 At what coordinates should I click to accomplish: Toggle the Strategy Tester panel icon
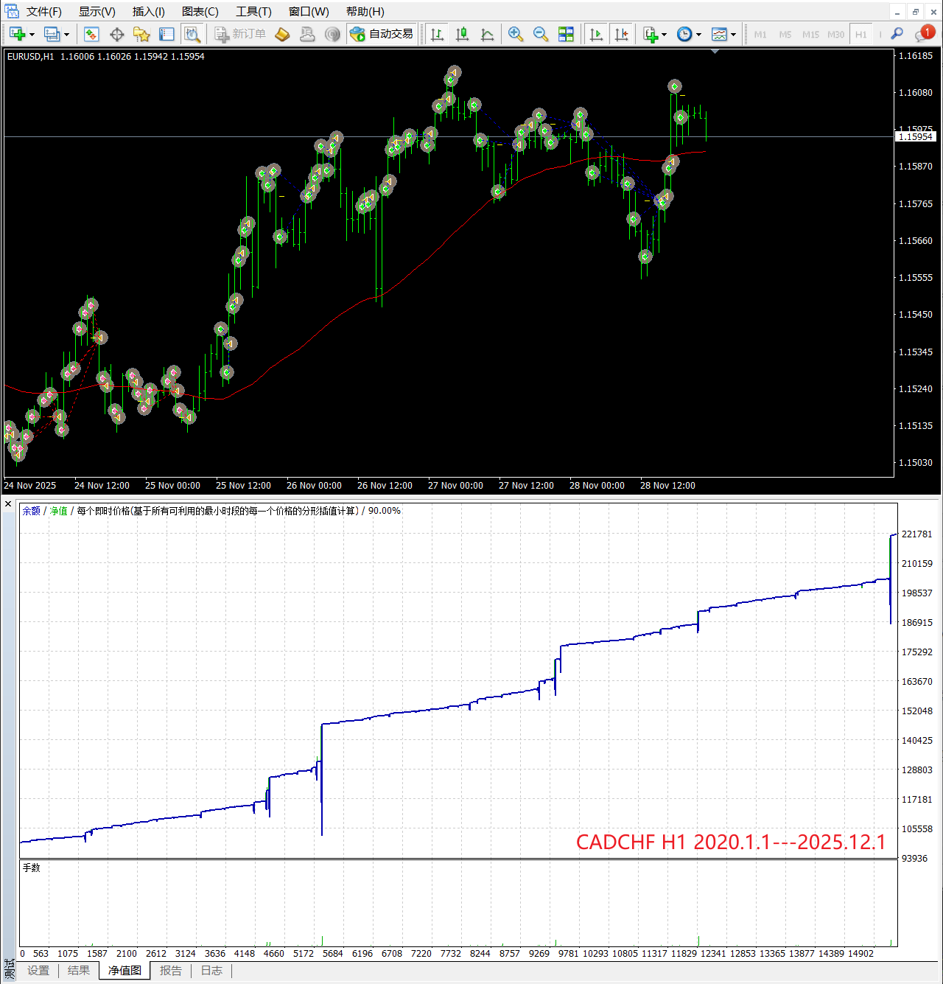pos(192,34)
